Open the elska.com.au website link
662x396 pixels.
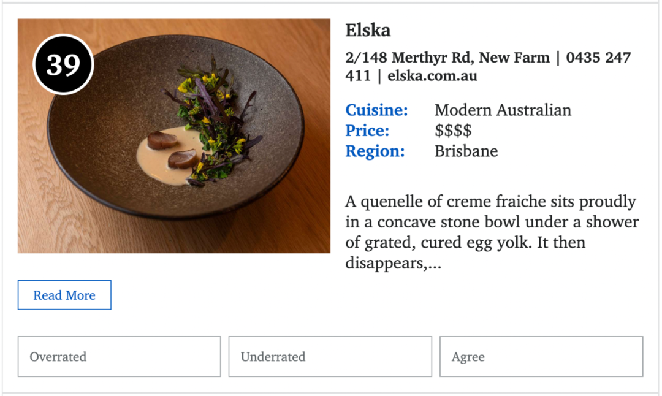point(432,76)
